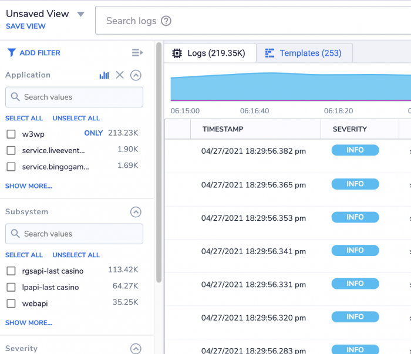Click the blue log volume timeline chart
This screenshot has width=411, height=354.
291,87
